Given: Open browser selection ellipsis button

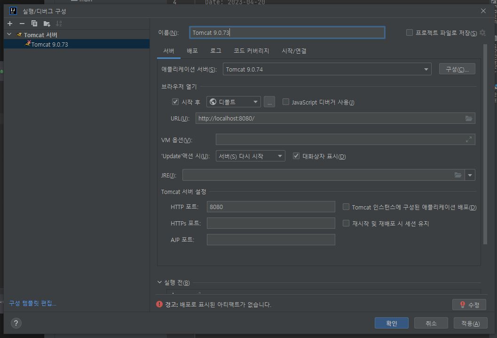Looking at the screenshot, I should coord(269,102).
